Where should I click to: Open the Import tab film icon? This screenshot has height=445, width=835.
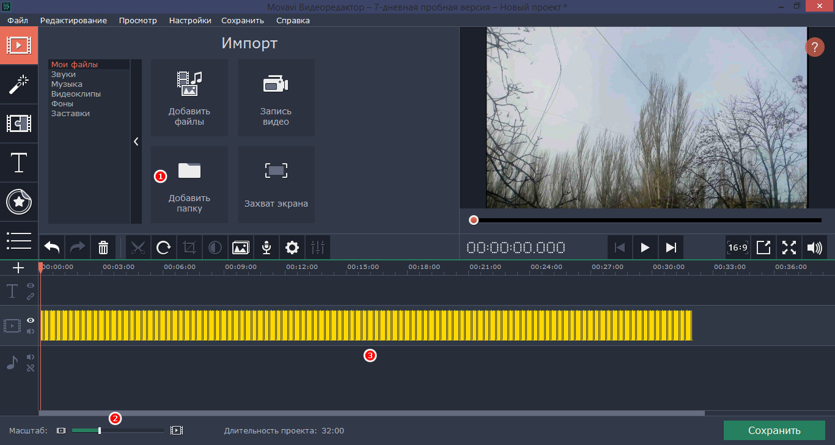[19, 45]
